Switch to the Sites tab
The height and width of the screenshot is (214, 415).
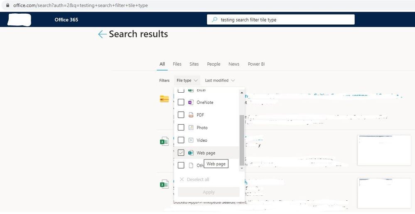click(x=194, y=64)
